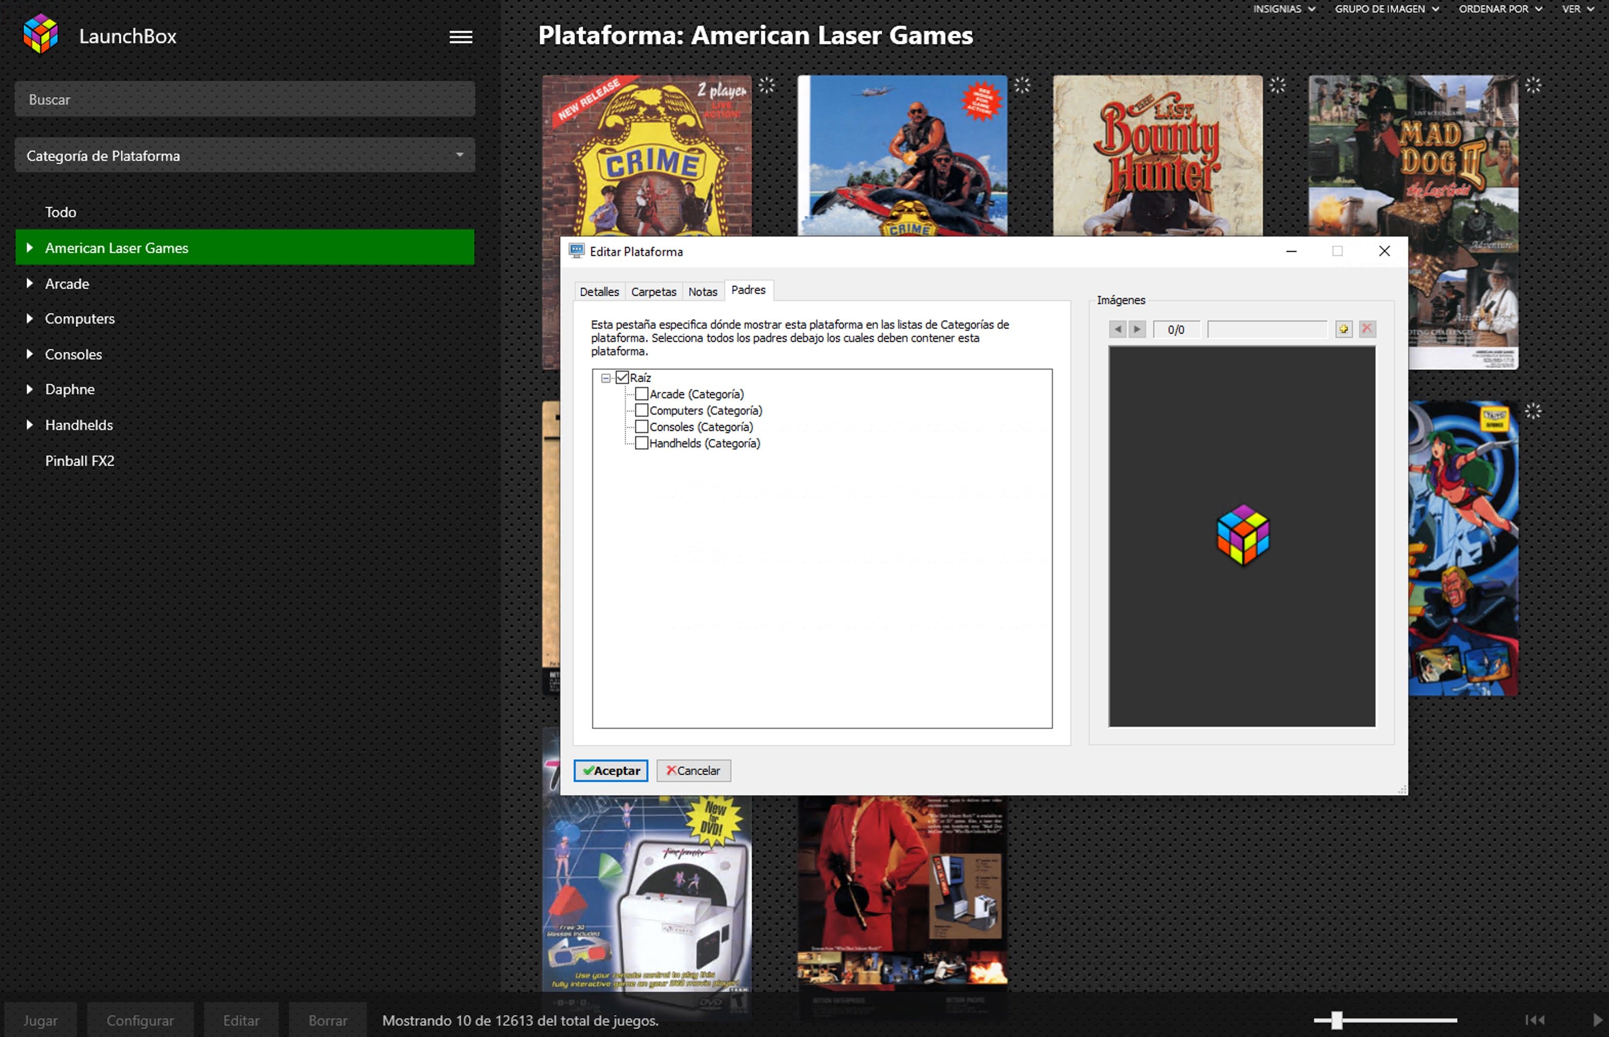
Task: Adjust the thumbnail size slider handle
Action: 1337,1020
